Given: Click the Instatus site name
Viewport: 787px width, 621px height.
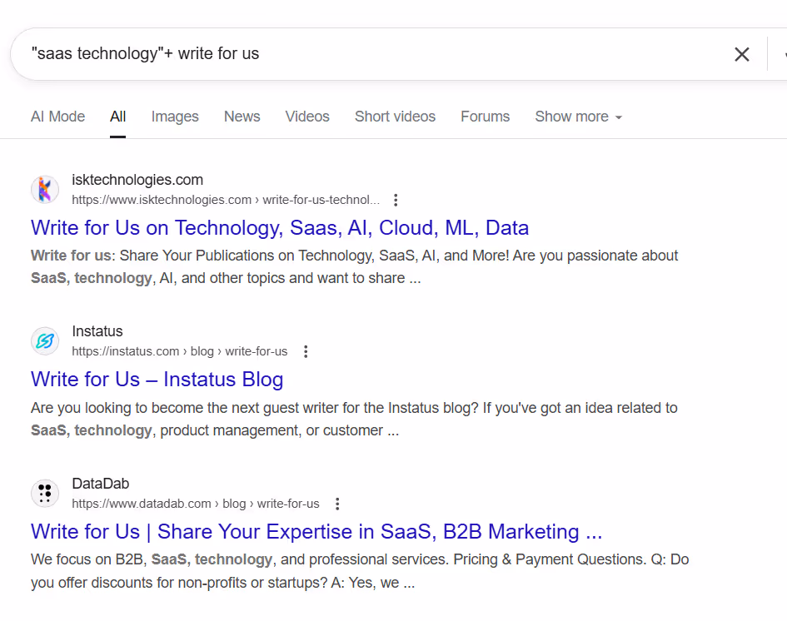Looking at the screenshot, I should [97, 331].
